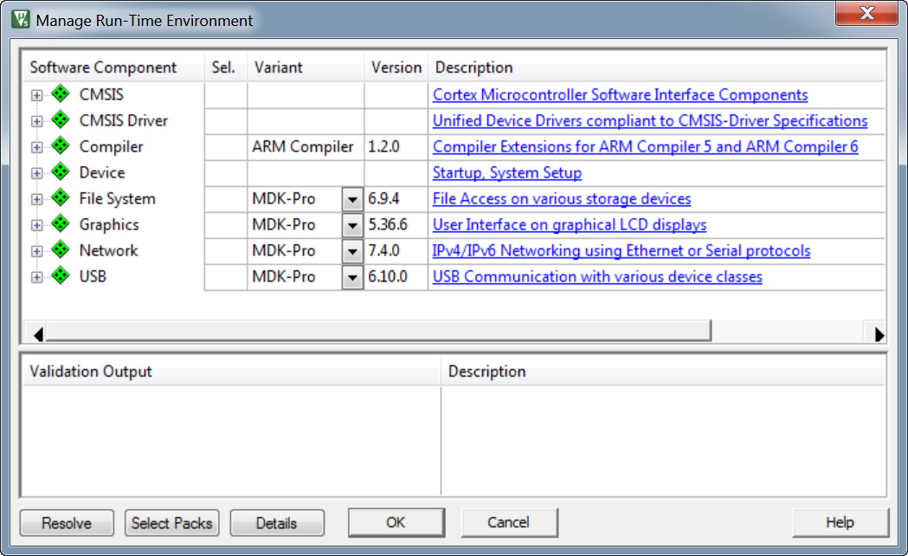Open the Graphics variant dropdown
This screenshot has height=556, width=908.
(352, 225)
